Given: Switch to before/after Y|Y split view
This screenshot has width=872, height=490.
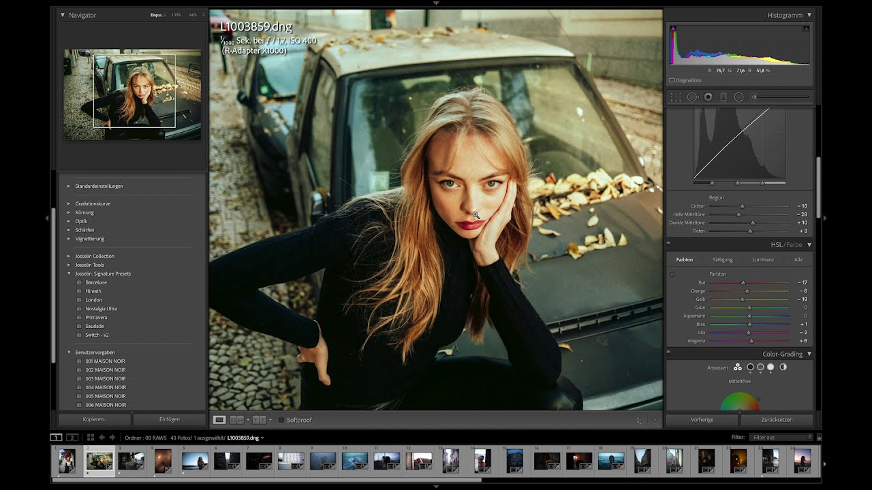Looking at the screenshot, I should [259, 420].
